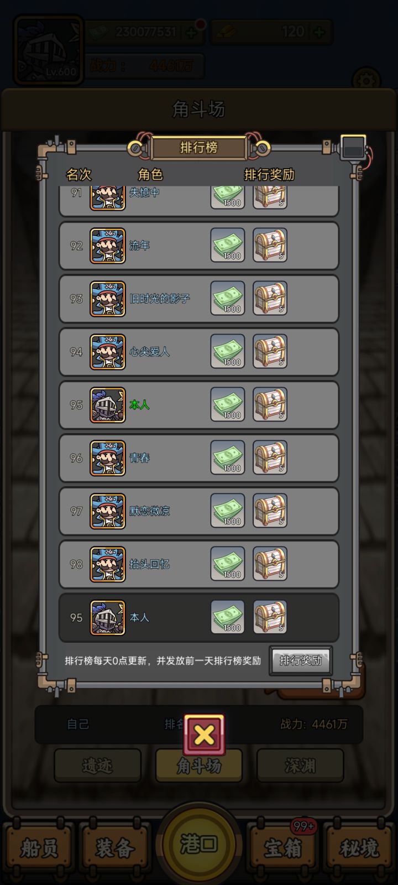
Task: Add more cash with the green plus
Action: tap(191, 32)
